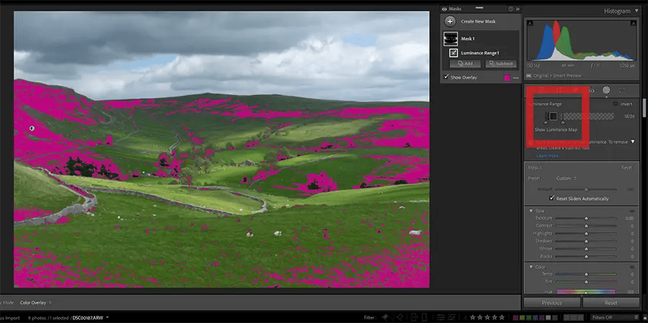The image size is (648, 323).
Task: Click the brush pin on the photo
Action: pos(32,129)
